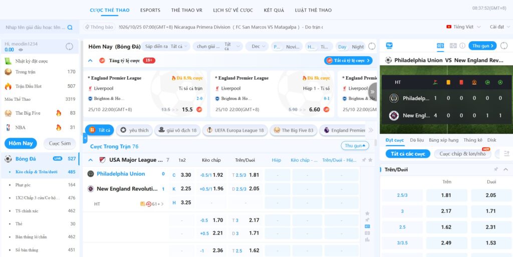Image resolution: width=513 pixels, height=257 pixels.
Task: Click the search magnifier icon
Action: (70, 28)
